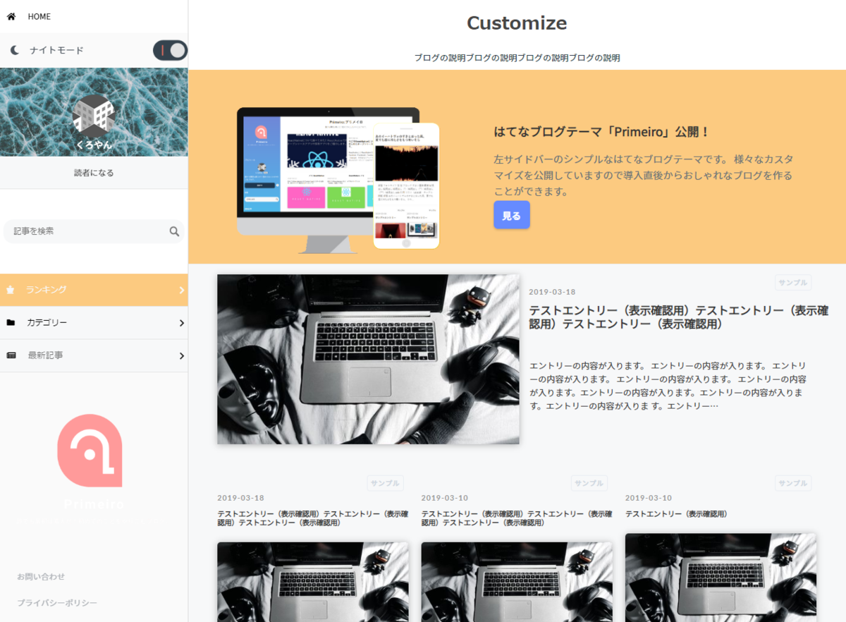Open the first small card's laptop thumbnail
Screen dimensions: 846x622
coord(313,582)
